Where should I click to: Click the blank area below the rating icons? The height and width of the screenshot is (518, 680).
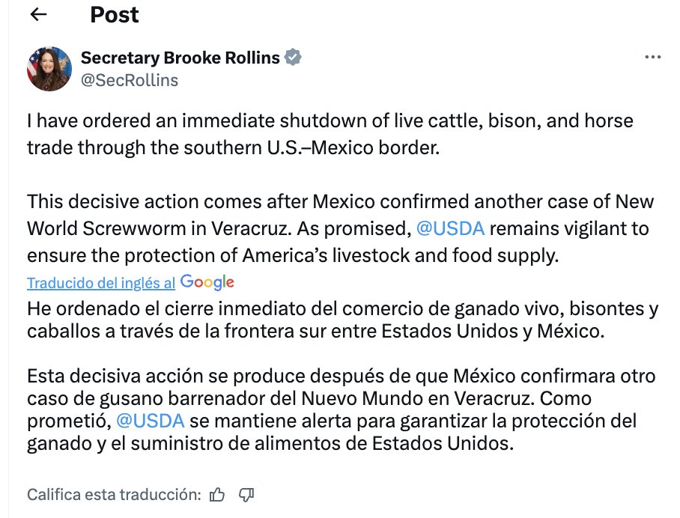(337, 513)
